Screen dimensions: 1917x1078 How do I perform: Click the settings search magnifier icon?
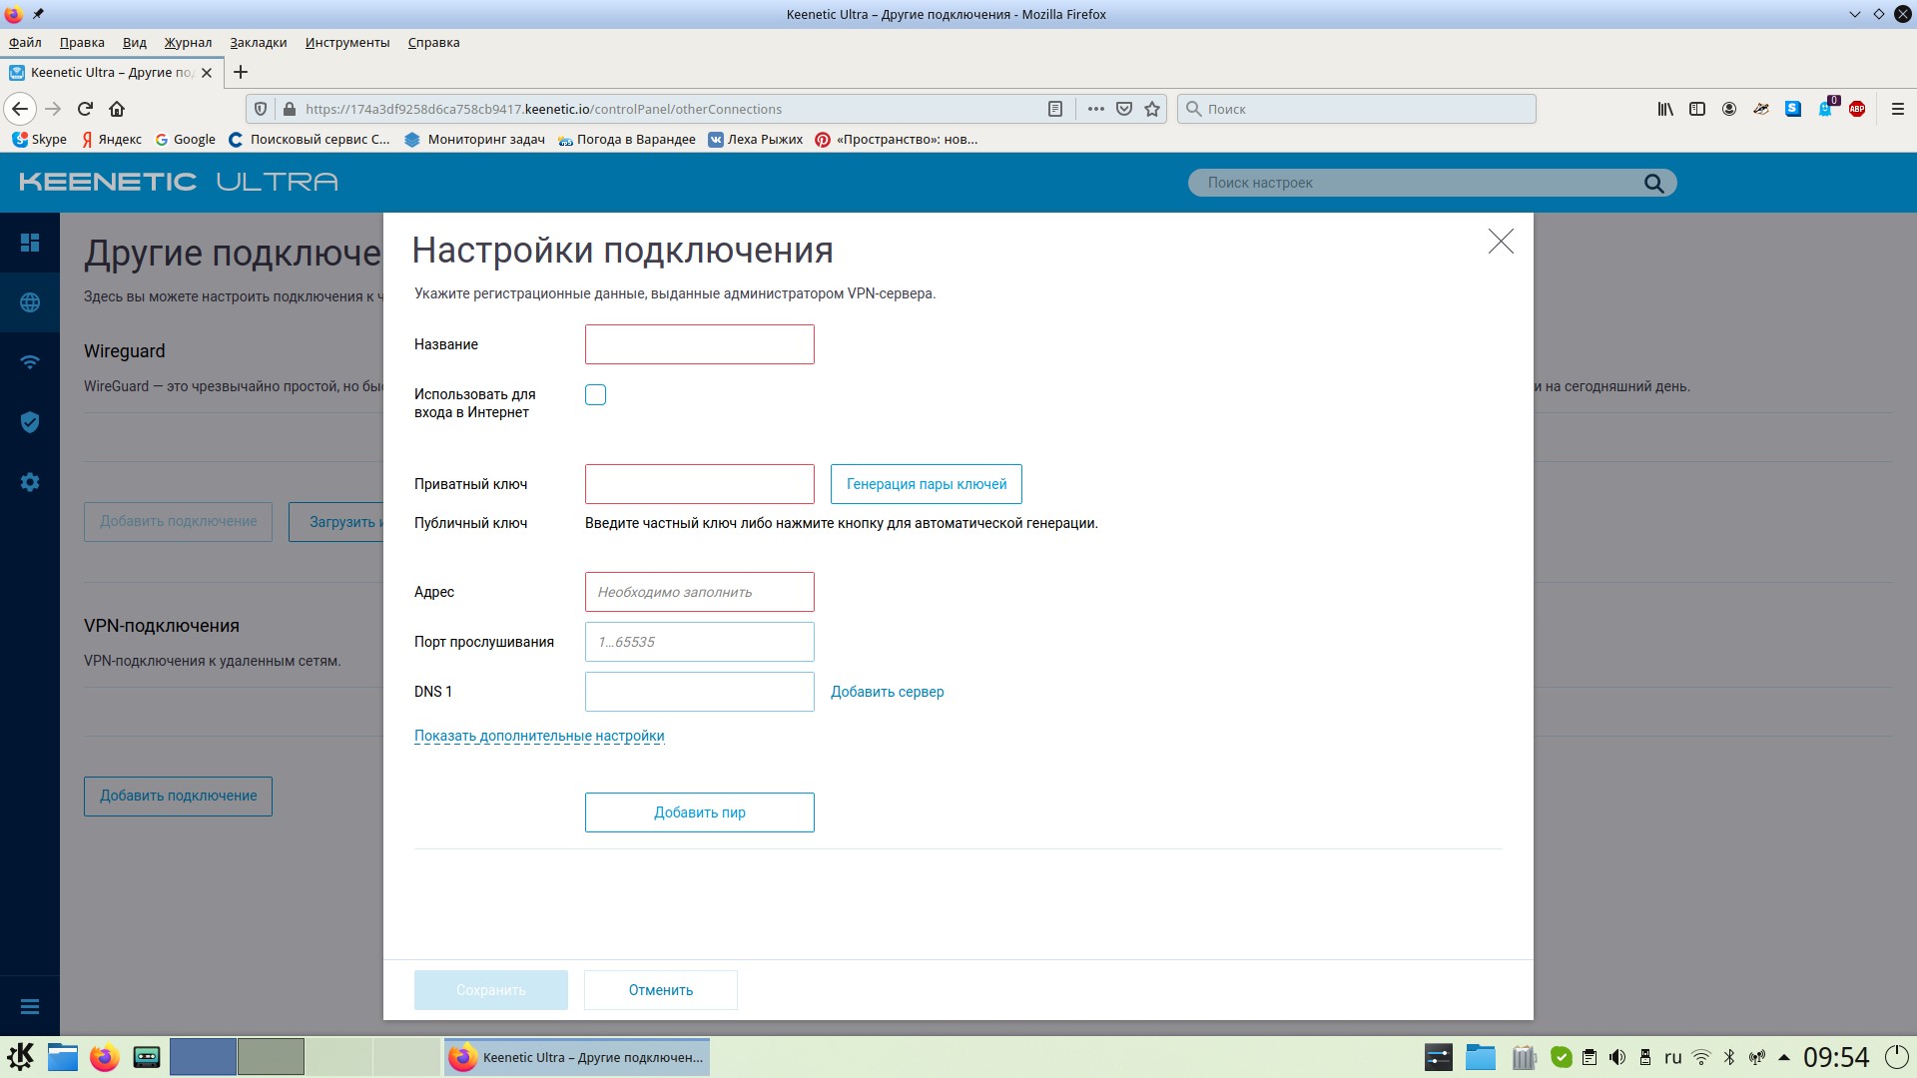tap(1653, 183)
